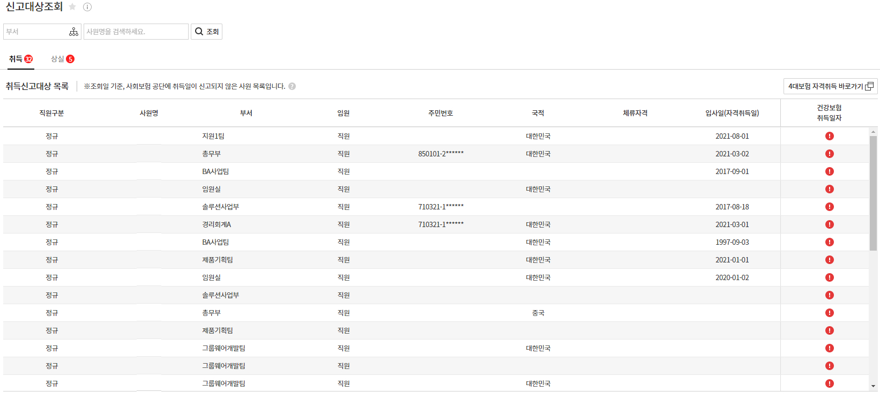Click red warning icon for 2020-01-02 hire row
880x399 pixels.
pyautogui.click(x=829, y=277)
